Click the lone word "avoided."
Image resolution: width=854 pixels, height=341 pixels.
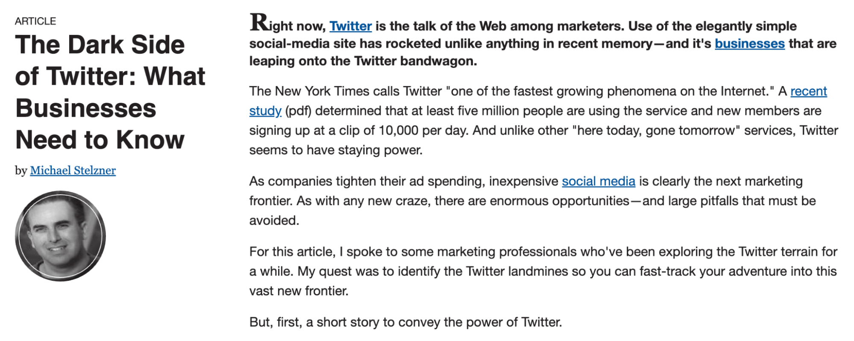pos(274,220)
